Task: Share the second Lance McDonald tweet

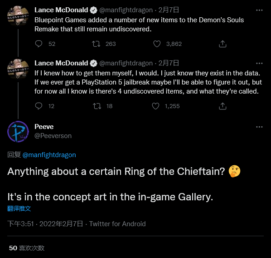Action: pyautogui.click(x=223, y=106)
